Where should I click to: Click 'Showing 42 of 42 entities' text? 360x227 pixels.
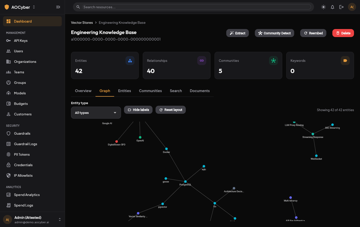click(x=335, y=110)
